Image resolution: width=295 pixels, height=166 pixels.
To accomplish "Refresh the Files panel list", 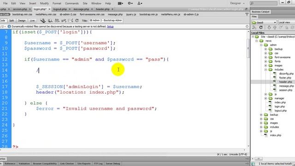I will 261,28.
